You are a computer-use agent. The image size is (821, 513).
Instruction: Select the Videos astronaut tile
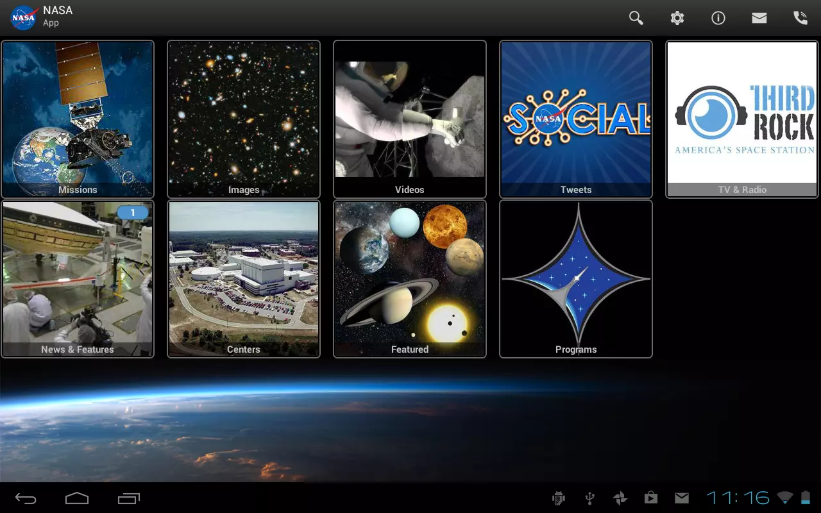click(410, 119)
